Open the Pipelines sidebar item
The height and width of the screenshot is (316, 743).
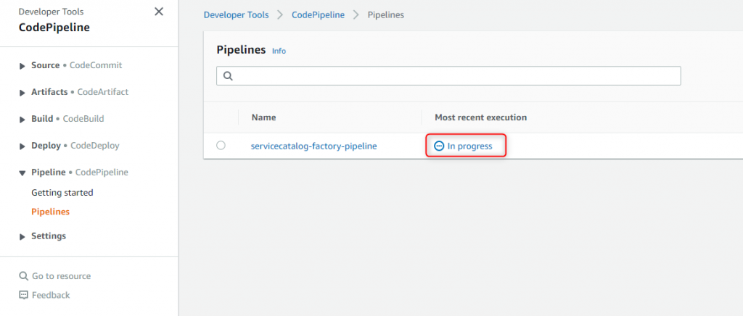coord(50,212)
